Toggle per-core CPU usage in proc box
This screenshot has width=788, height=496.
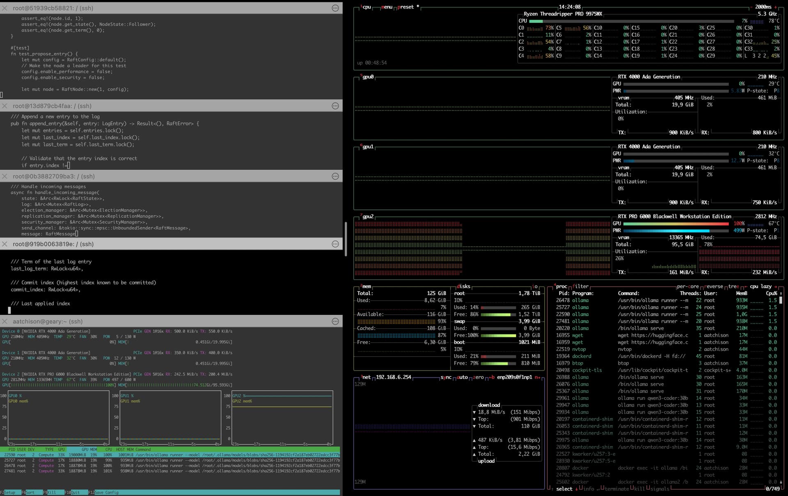coord(687,287)
